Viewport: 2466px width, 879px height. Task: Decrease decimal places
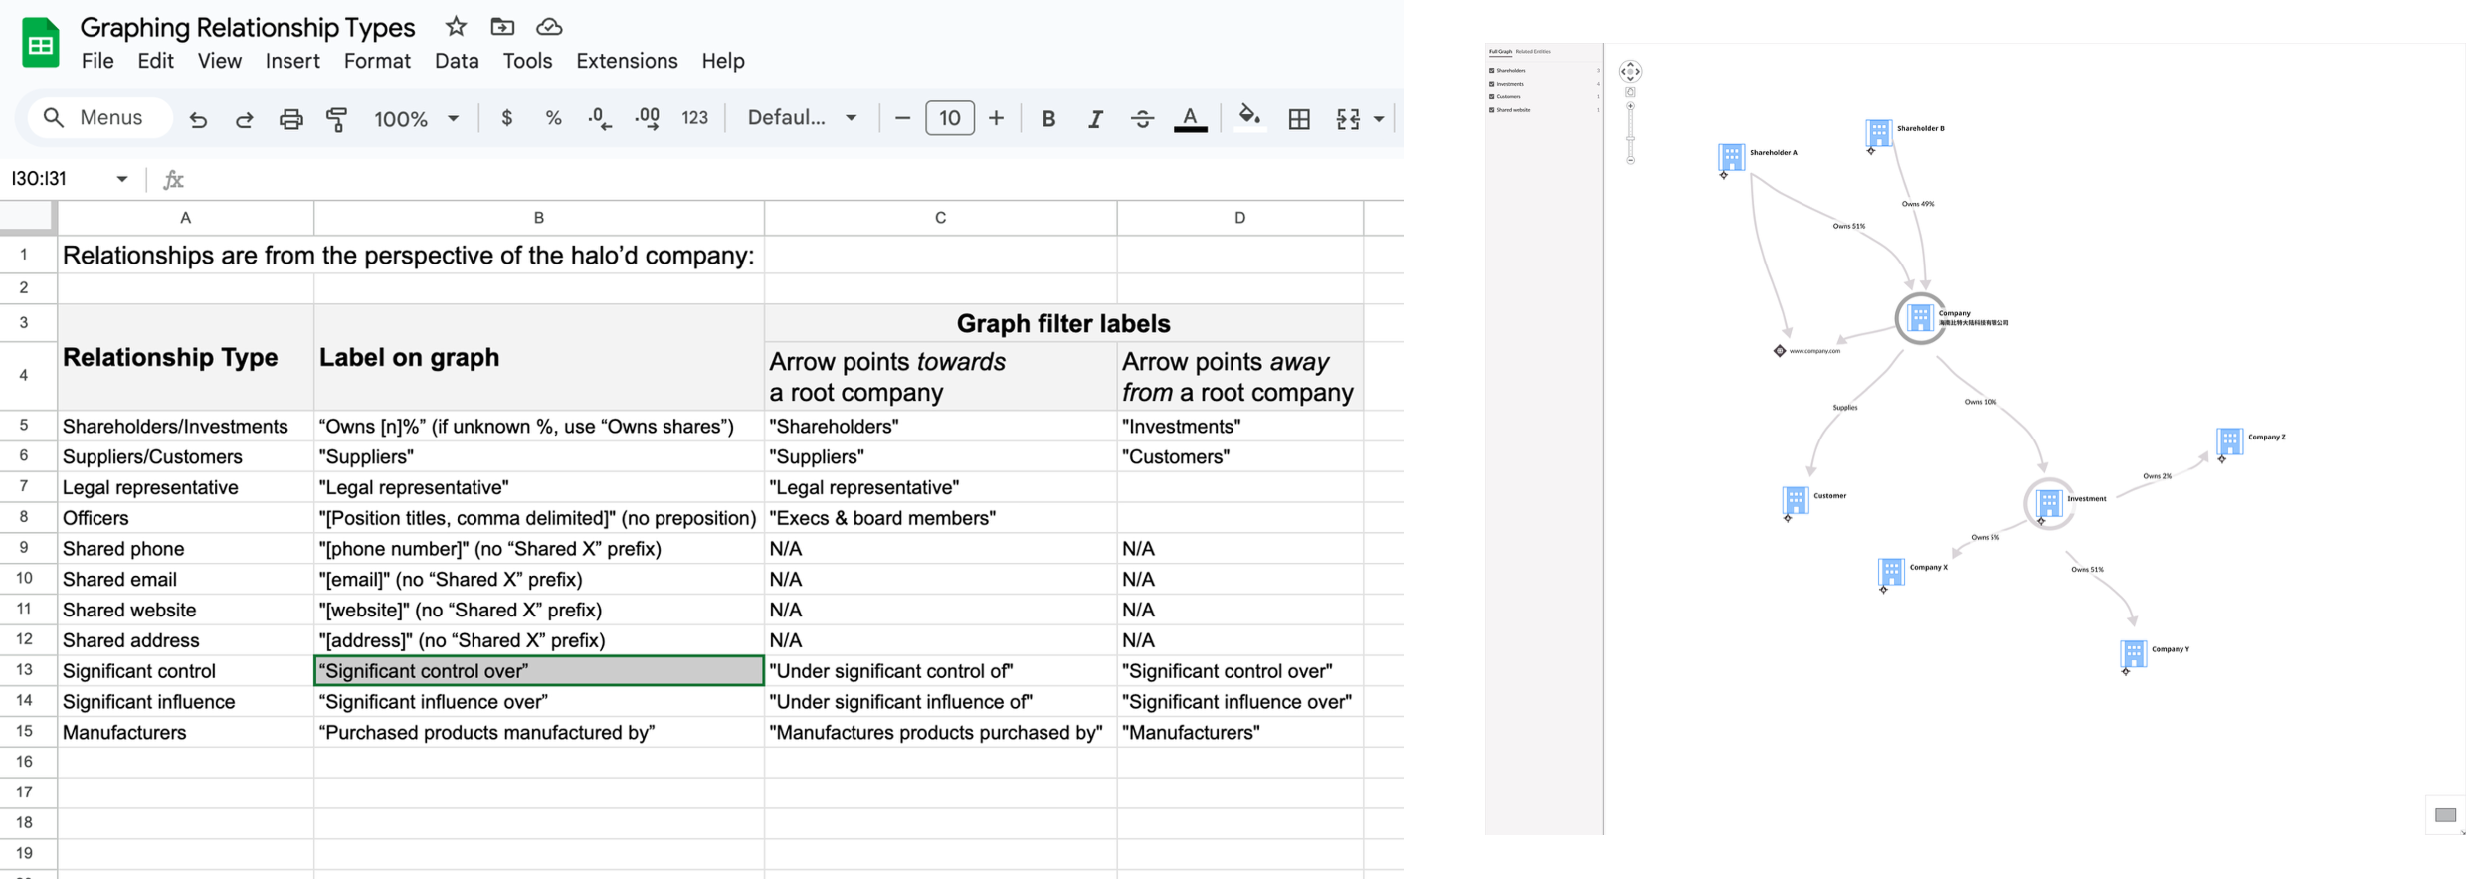[600, 118]
